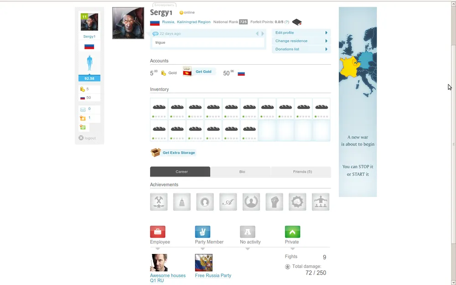This screenshot has width=456, height=285.
Task: Open the Friends (5) tab
Action: 302,172
